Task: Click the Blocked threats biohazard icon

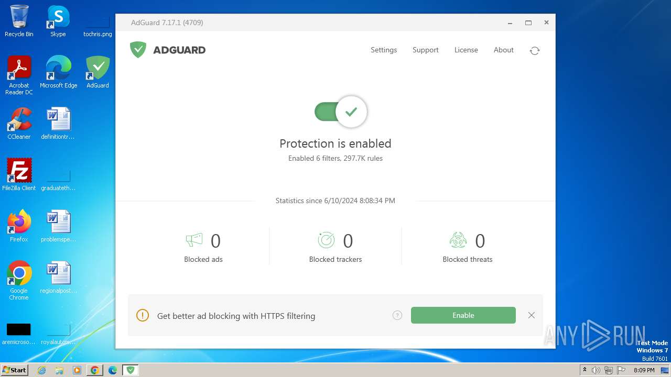Action: pyautogui.click(x=458, y=240)
